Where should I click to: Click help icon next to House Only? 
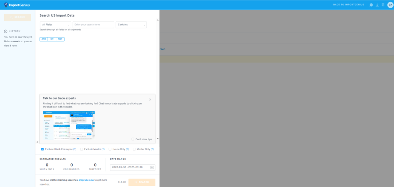127,149
